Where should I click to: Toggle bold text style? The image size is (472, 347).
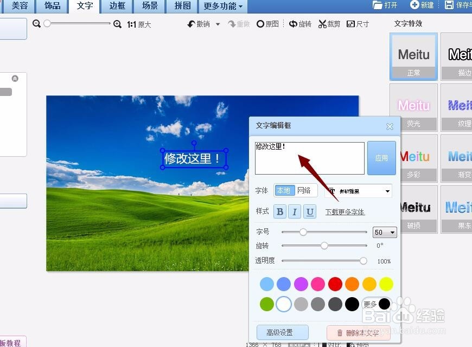pyautogui.click(x=279, y=211)
